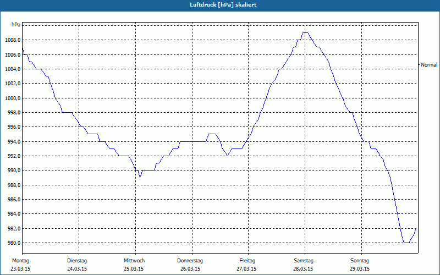Click the 1006,0 axis value
Viewport: 440px width, 275px height.
click(x=13, y=54)
